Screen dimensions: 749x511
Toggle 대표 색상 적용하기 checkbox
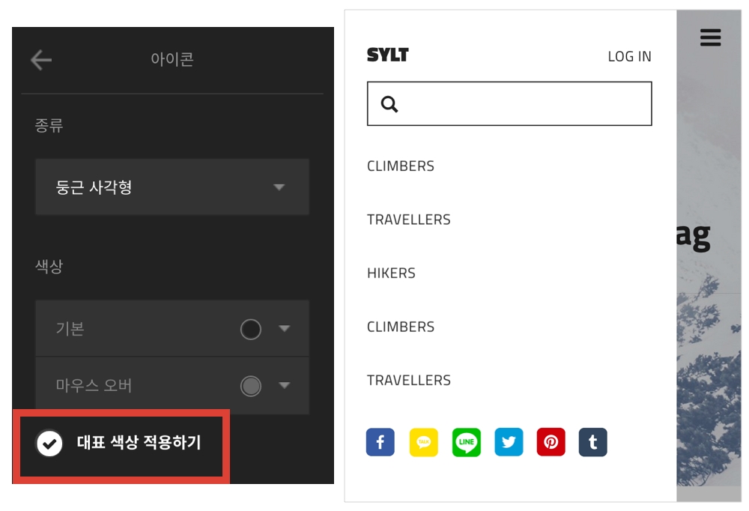[49, 444]
